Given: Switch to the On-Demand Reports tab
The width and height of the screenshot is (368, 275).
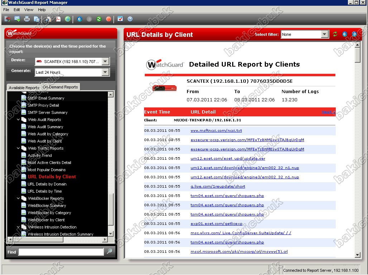Looking at the screenshot, I should pos(60,87).
